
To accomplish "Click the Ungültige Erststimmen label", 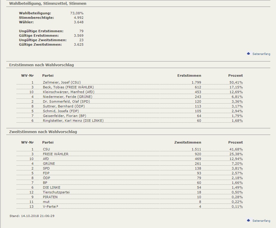I will pyautogui.click(x=41, y=31).
